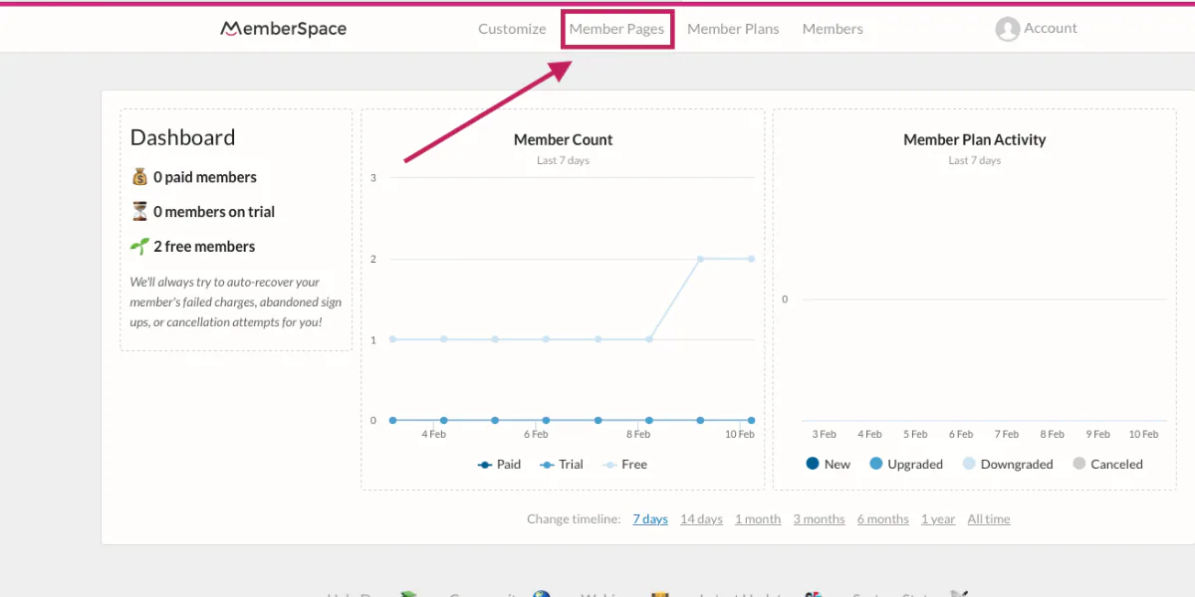Click the Dashboard heading
The width and height of the screenshot is (1195, 597).
point(182,137)
